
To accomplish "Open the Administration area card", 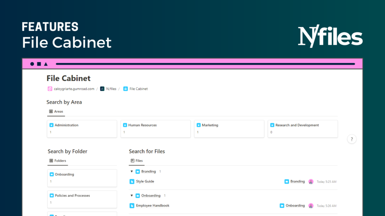I will [82, 129].
